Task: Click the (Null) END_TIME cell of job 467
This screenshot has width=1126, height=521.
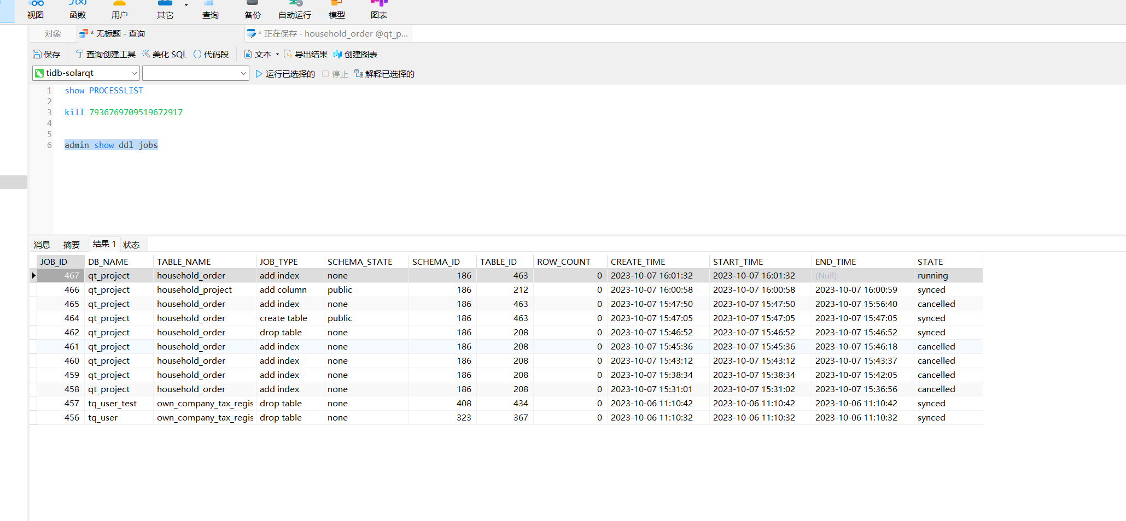Action: [862, 276]
